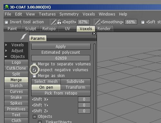Close the Params panel with the X

pos(94,34)
